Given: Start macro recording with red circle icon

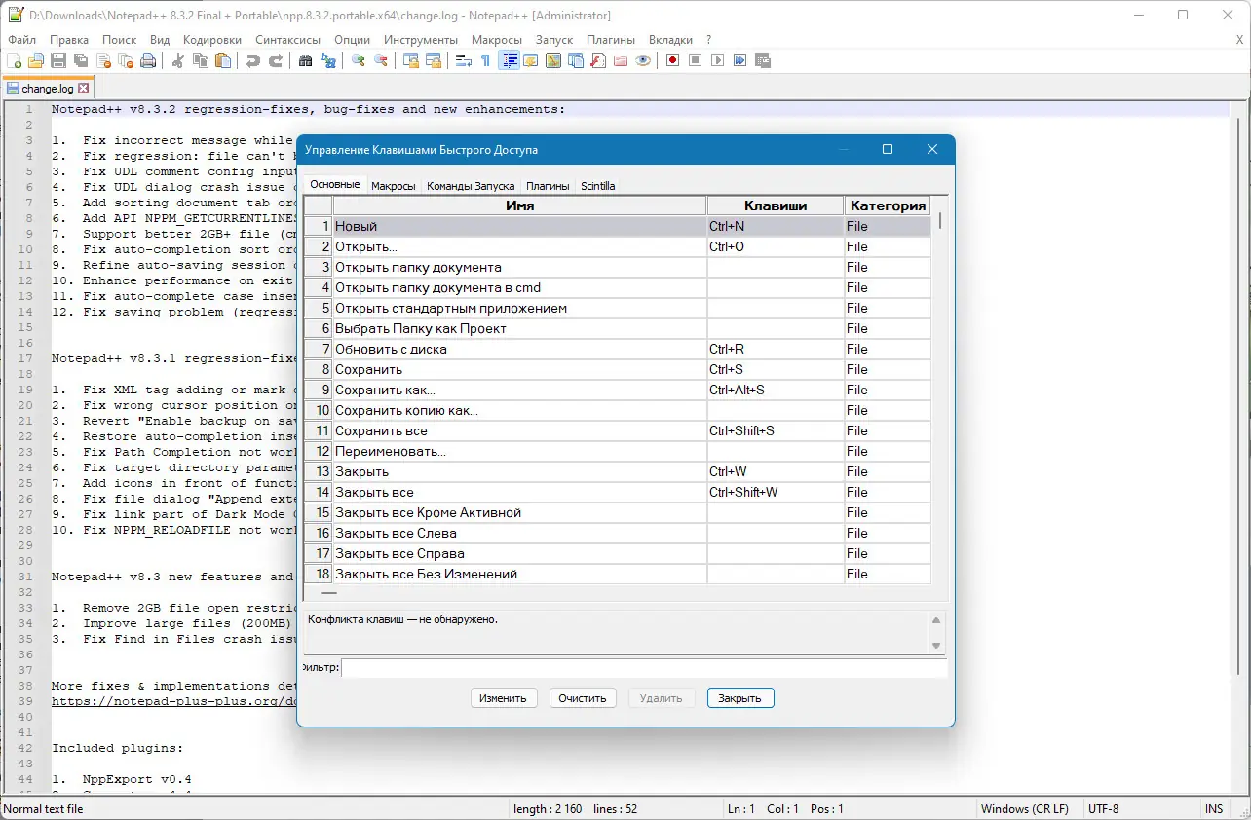Looking at the screenshot, I should (672, 60).
